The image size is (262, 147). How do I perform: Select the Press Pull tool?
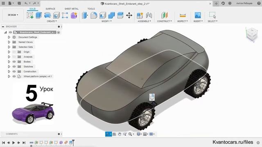point(85,15)
